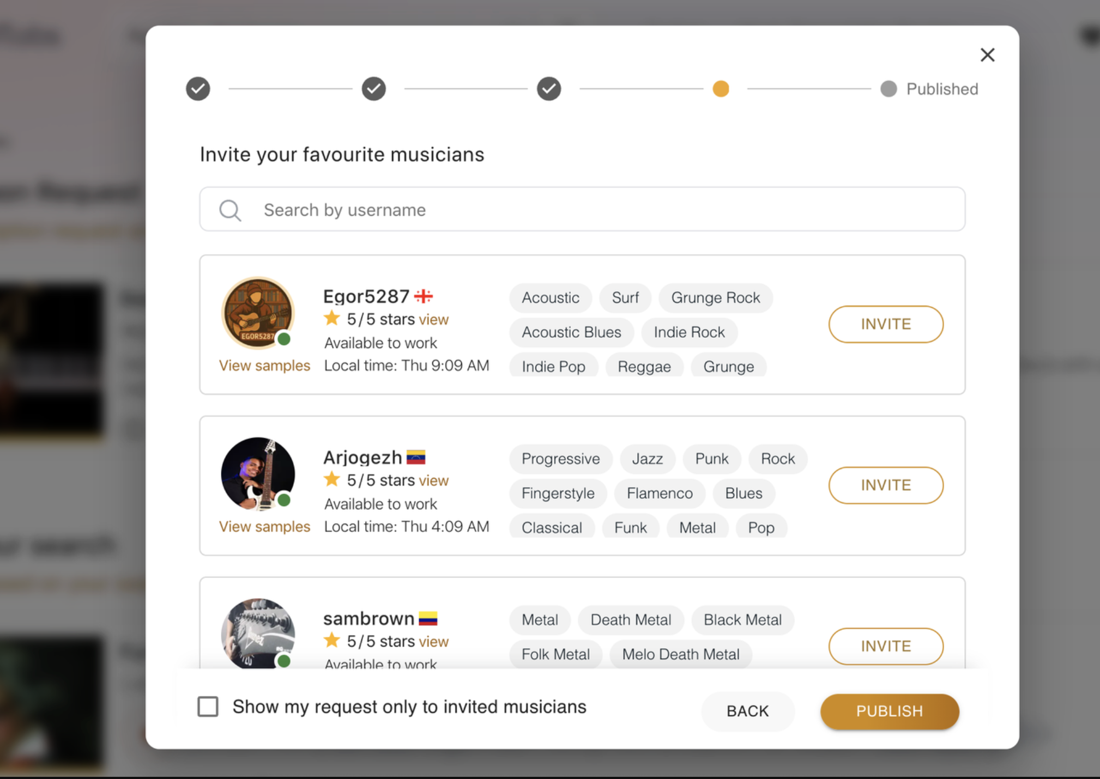Viewport: 1100px width, 779px height.
Task: Click the Published step indicator
Action: click(889, 89)
